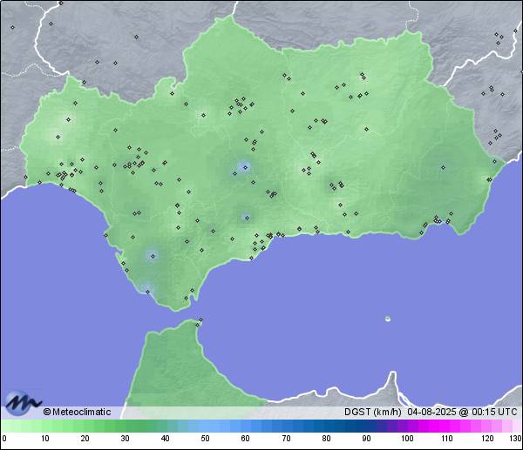Click the station marker at Africa's northern tip

pos(200,323)
